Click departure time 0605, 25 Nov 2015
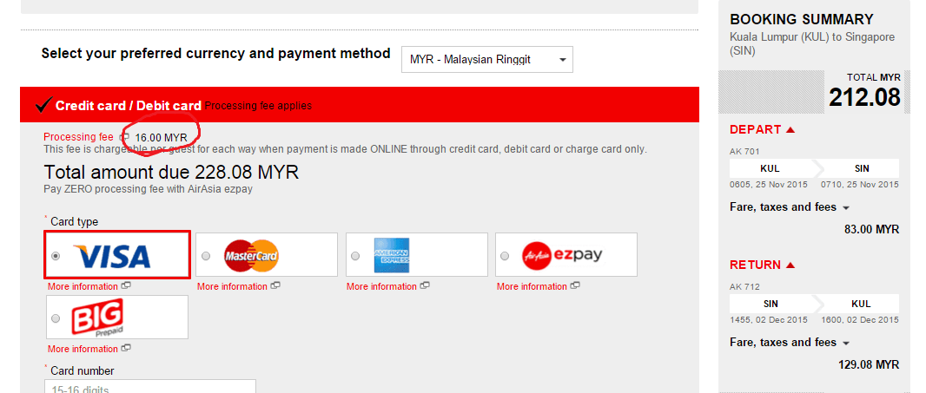Screen dimensions: 926x393 click(768, 185)
